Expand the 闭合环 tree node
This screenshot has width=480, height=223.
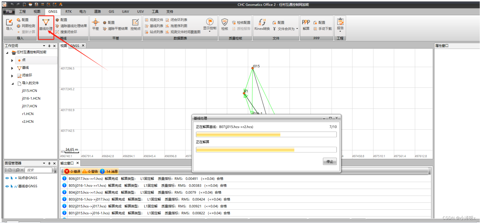coord(12,76)
